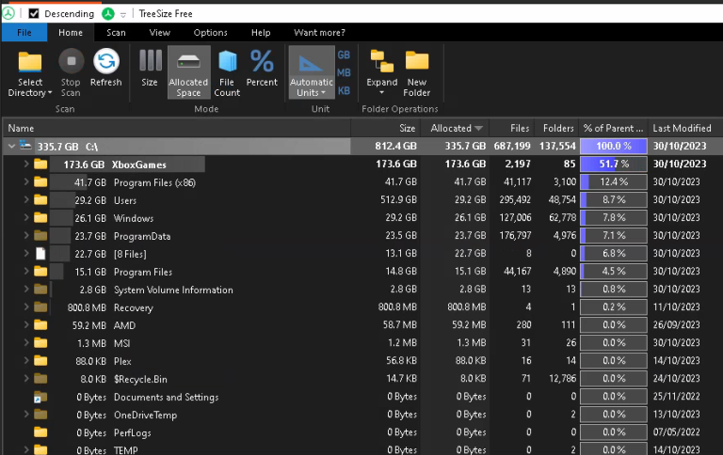Click the 100.0 % bar for C:\

(x=613, y=146)
